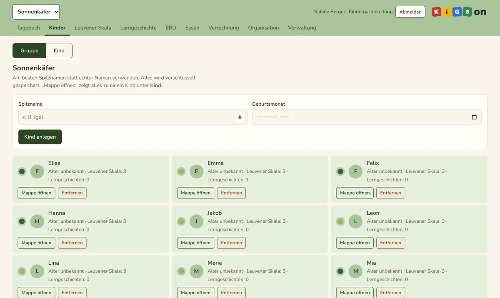
Task: Click the M avatar on Mia's card
Action: tap(355, 271)
